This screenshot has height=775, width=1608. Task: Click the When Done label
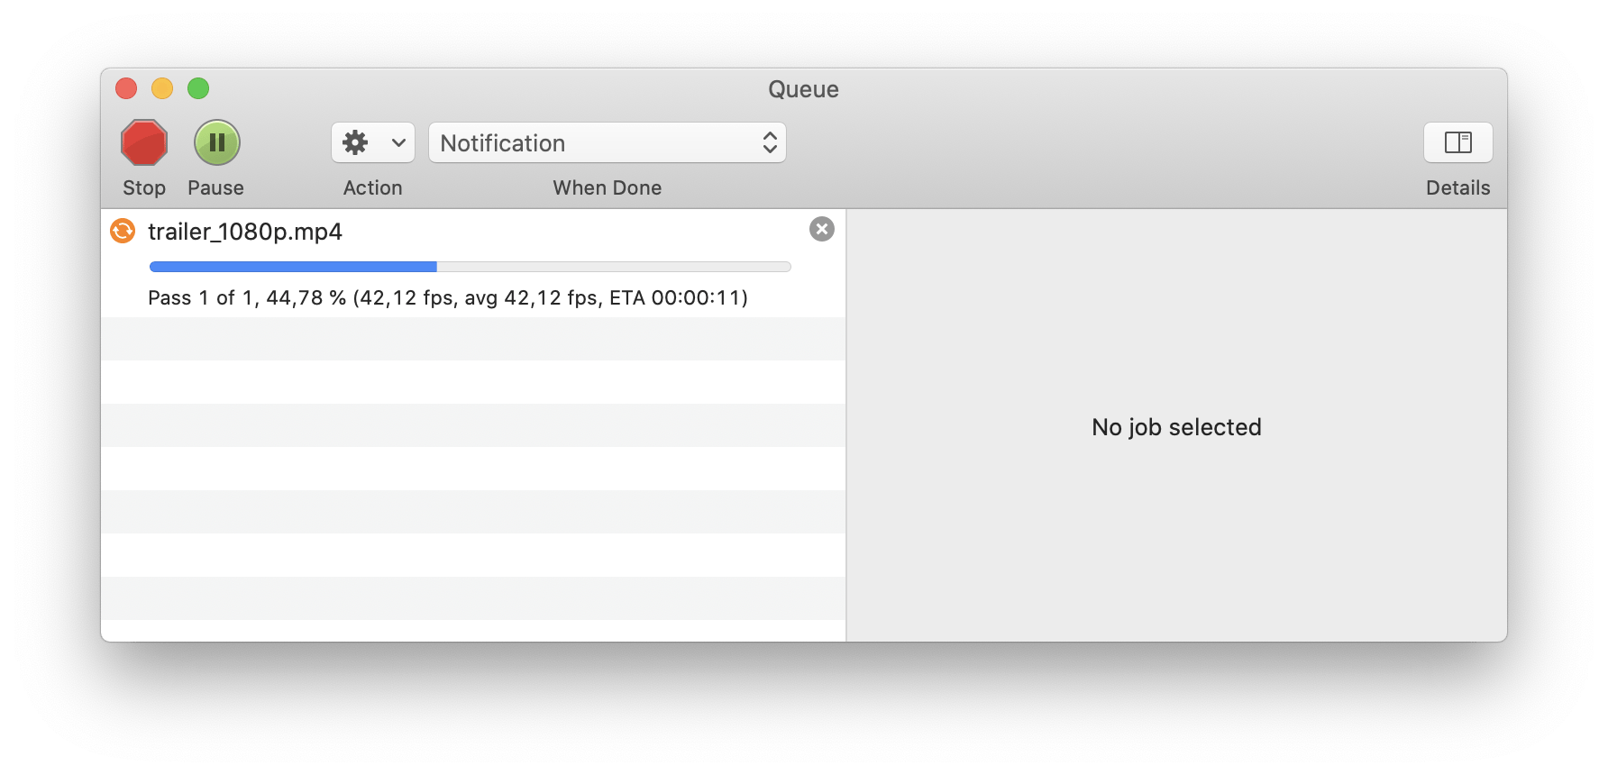click(607, 188)
